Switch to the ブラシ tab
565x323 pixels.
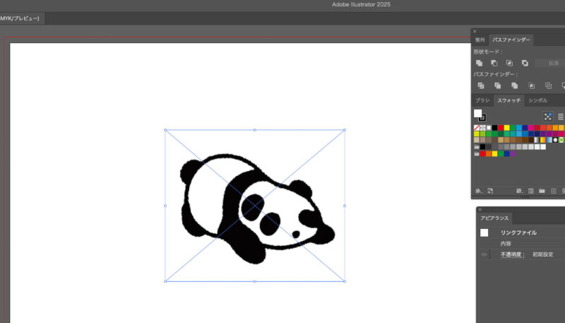[482, 100]
